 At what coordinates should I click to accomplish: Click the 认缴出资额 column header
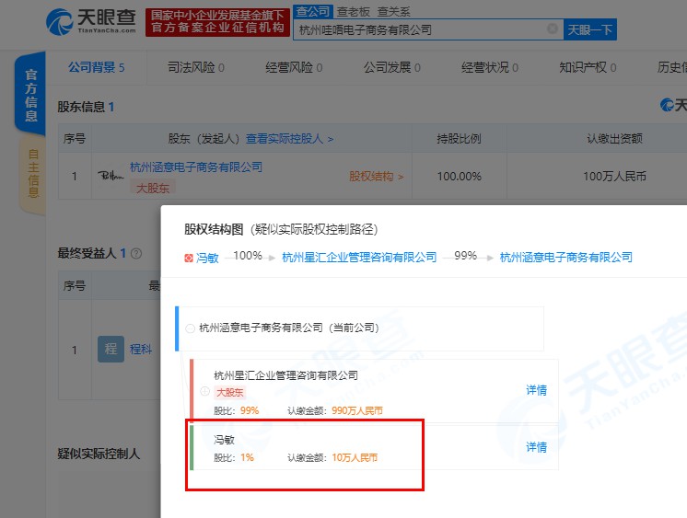tap(614, 139)
